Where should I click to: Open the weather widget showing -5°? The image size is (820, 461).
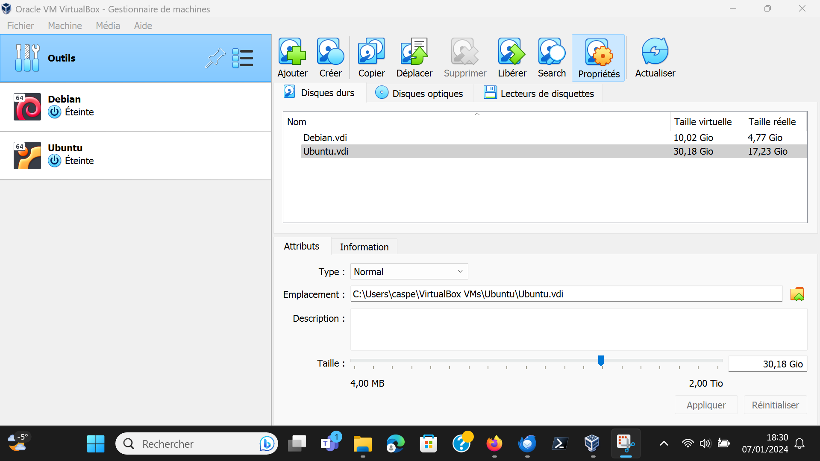tap(18, 443)
